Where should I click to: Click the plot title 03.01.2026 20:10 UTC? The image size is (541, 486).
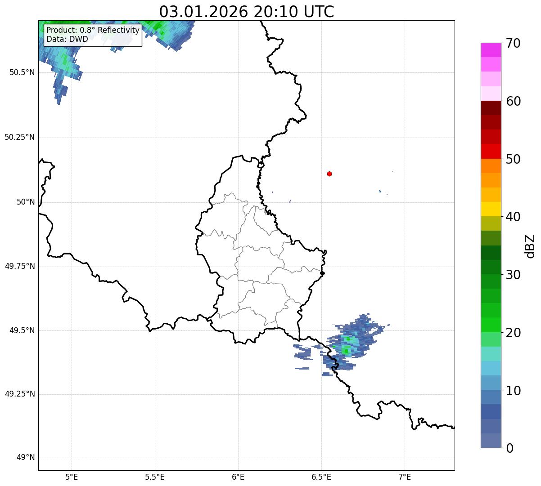click(x=247, y=12)
